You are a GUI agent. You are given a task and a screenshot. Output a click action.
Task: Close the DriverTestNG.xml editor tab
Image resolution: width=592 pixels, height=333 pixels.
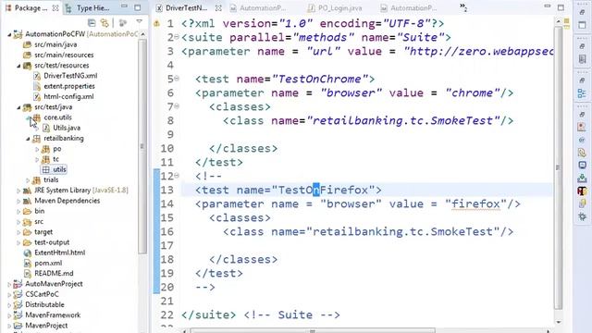218,8
